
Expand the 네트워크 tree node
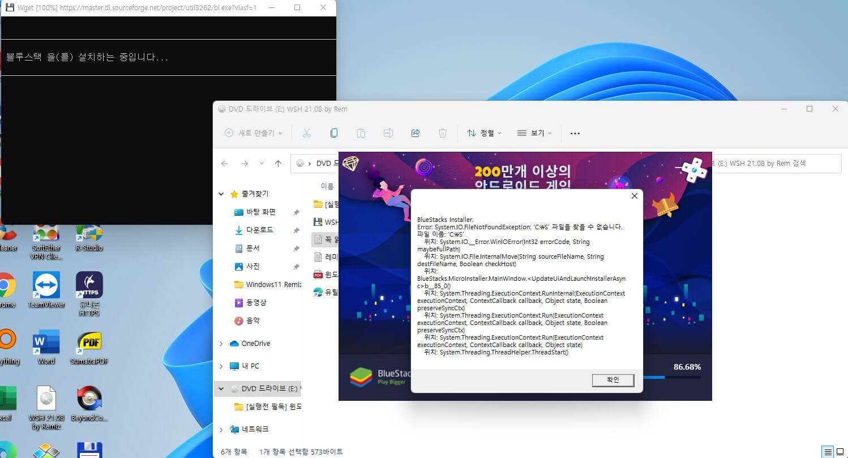point(221,429)
